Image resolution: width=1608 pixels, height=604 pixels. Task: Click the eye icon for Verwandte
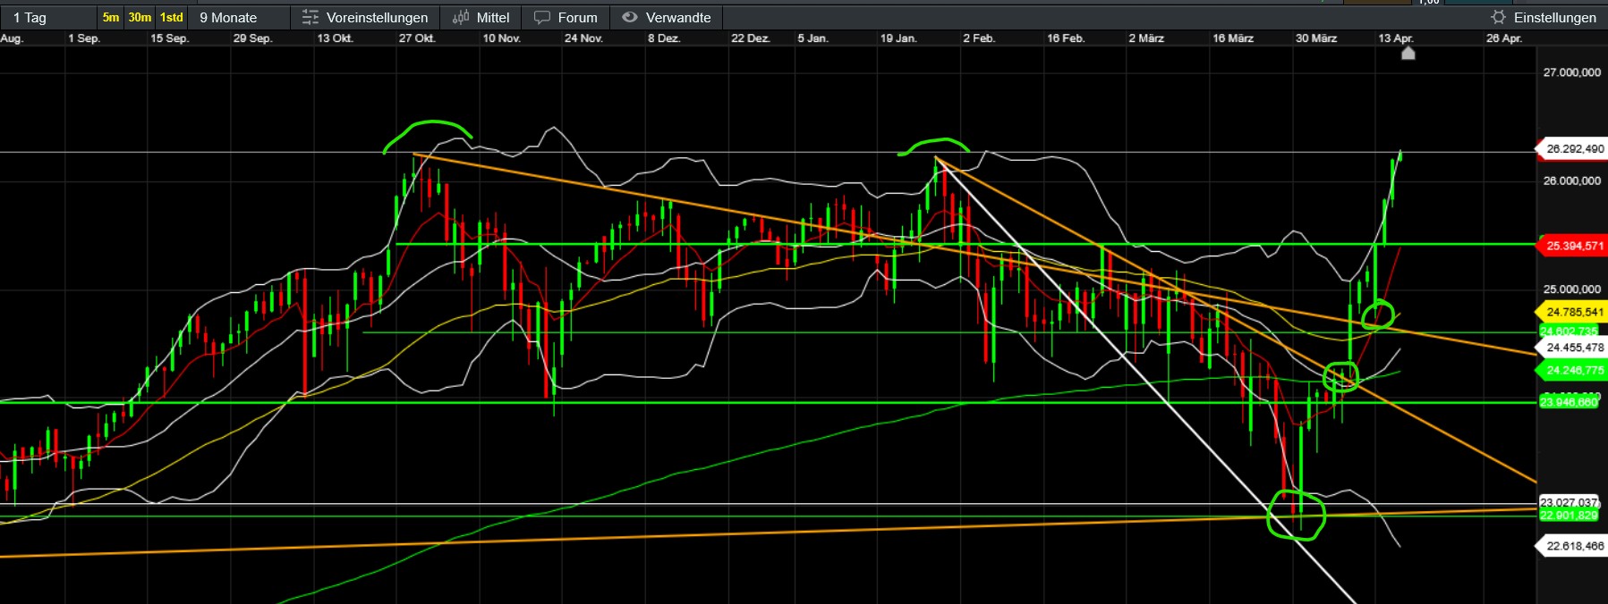click(630, 18)
